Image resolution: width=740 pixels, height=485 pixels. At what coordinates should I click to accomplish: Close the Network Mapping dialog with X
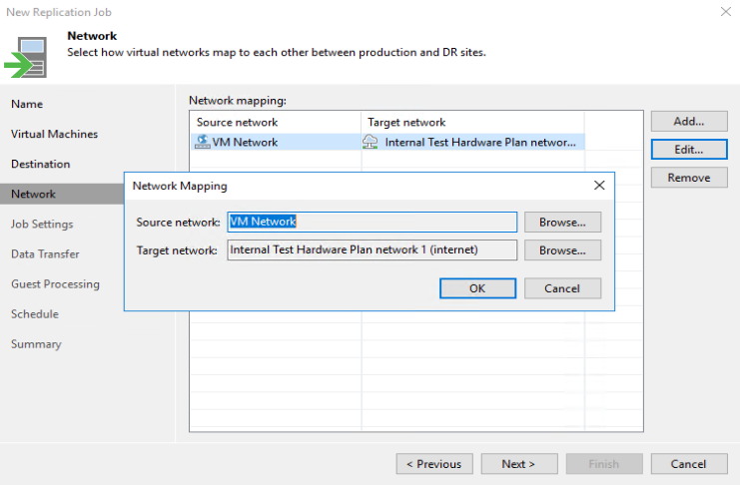click(x=599, y=186)
